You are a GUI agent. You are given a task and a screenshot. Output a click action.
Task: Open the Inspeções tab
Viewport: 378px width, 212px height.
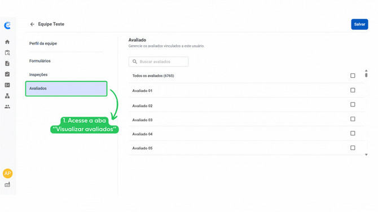tap(38, 74)
